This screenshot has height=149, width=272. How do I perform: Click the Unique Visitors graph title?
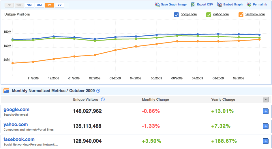point(17,14)
